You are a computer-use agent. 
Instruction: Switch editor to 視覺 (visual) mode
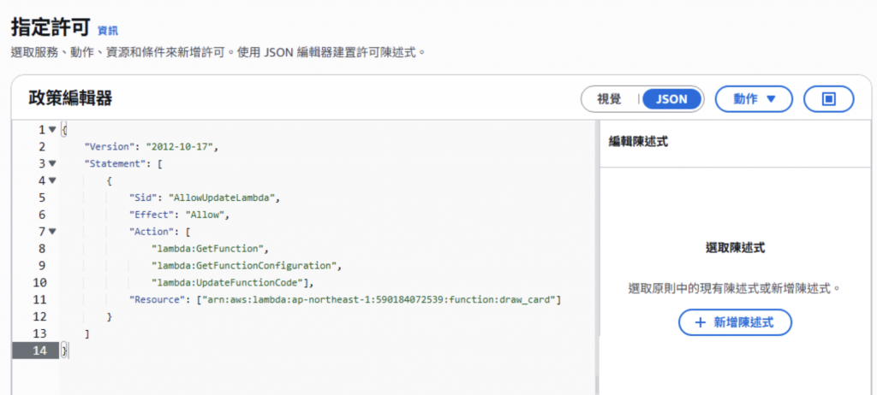(x=609, y=99)
